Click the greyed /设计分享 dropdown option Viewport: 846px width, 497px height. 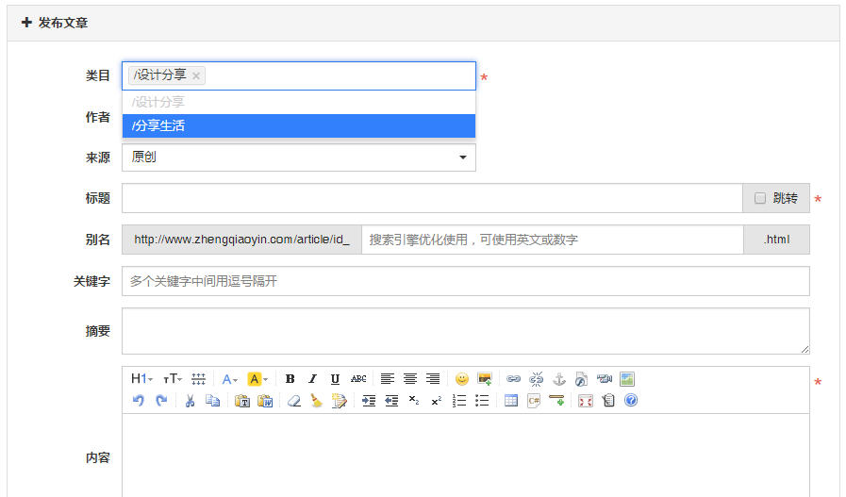(299, 102)
